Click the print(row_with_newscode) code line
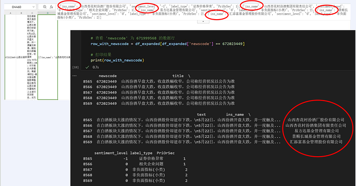This screenshot has height=186, width=356. [117, 60]
